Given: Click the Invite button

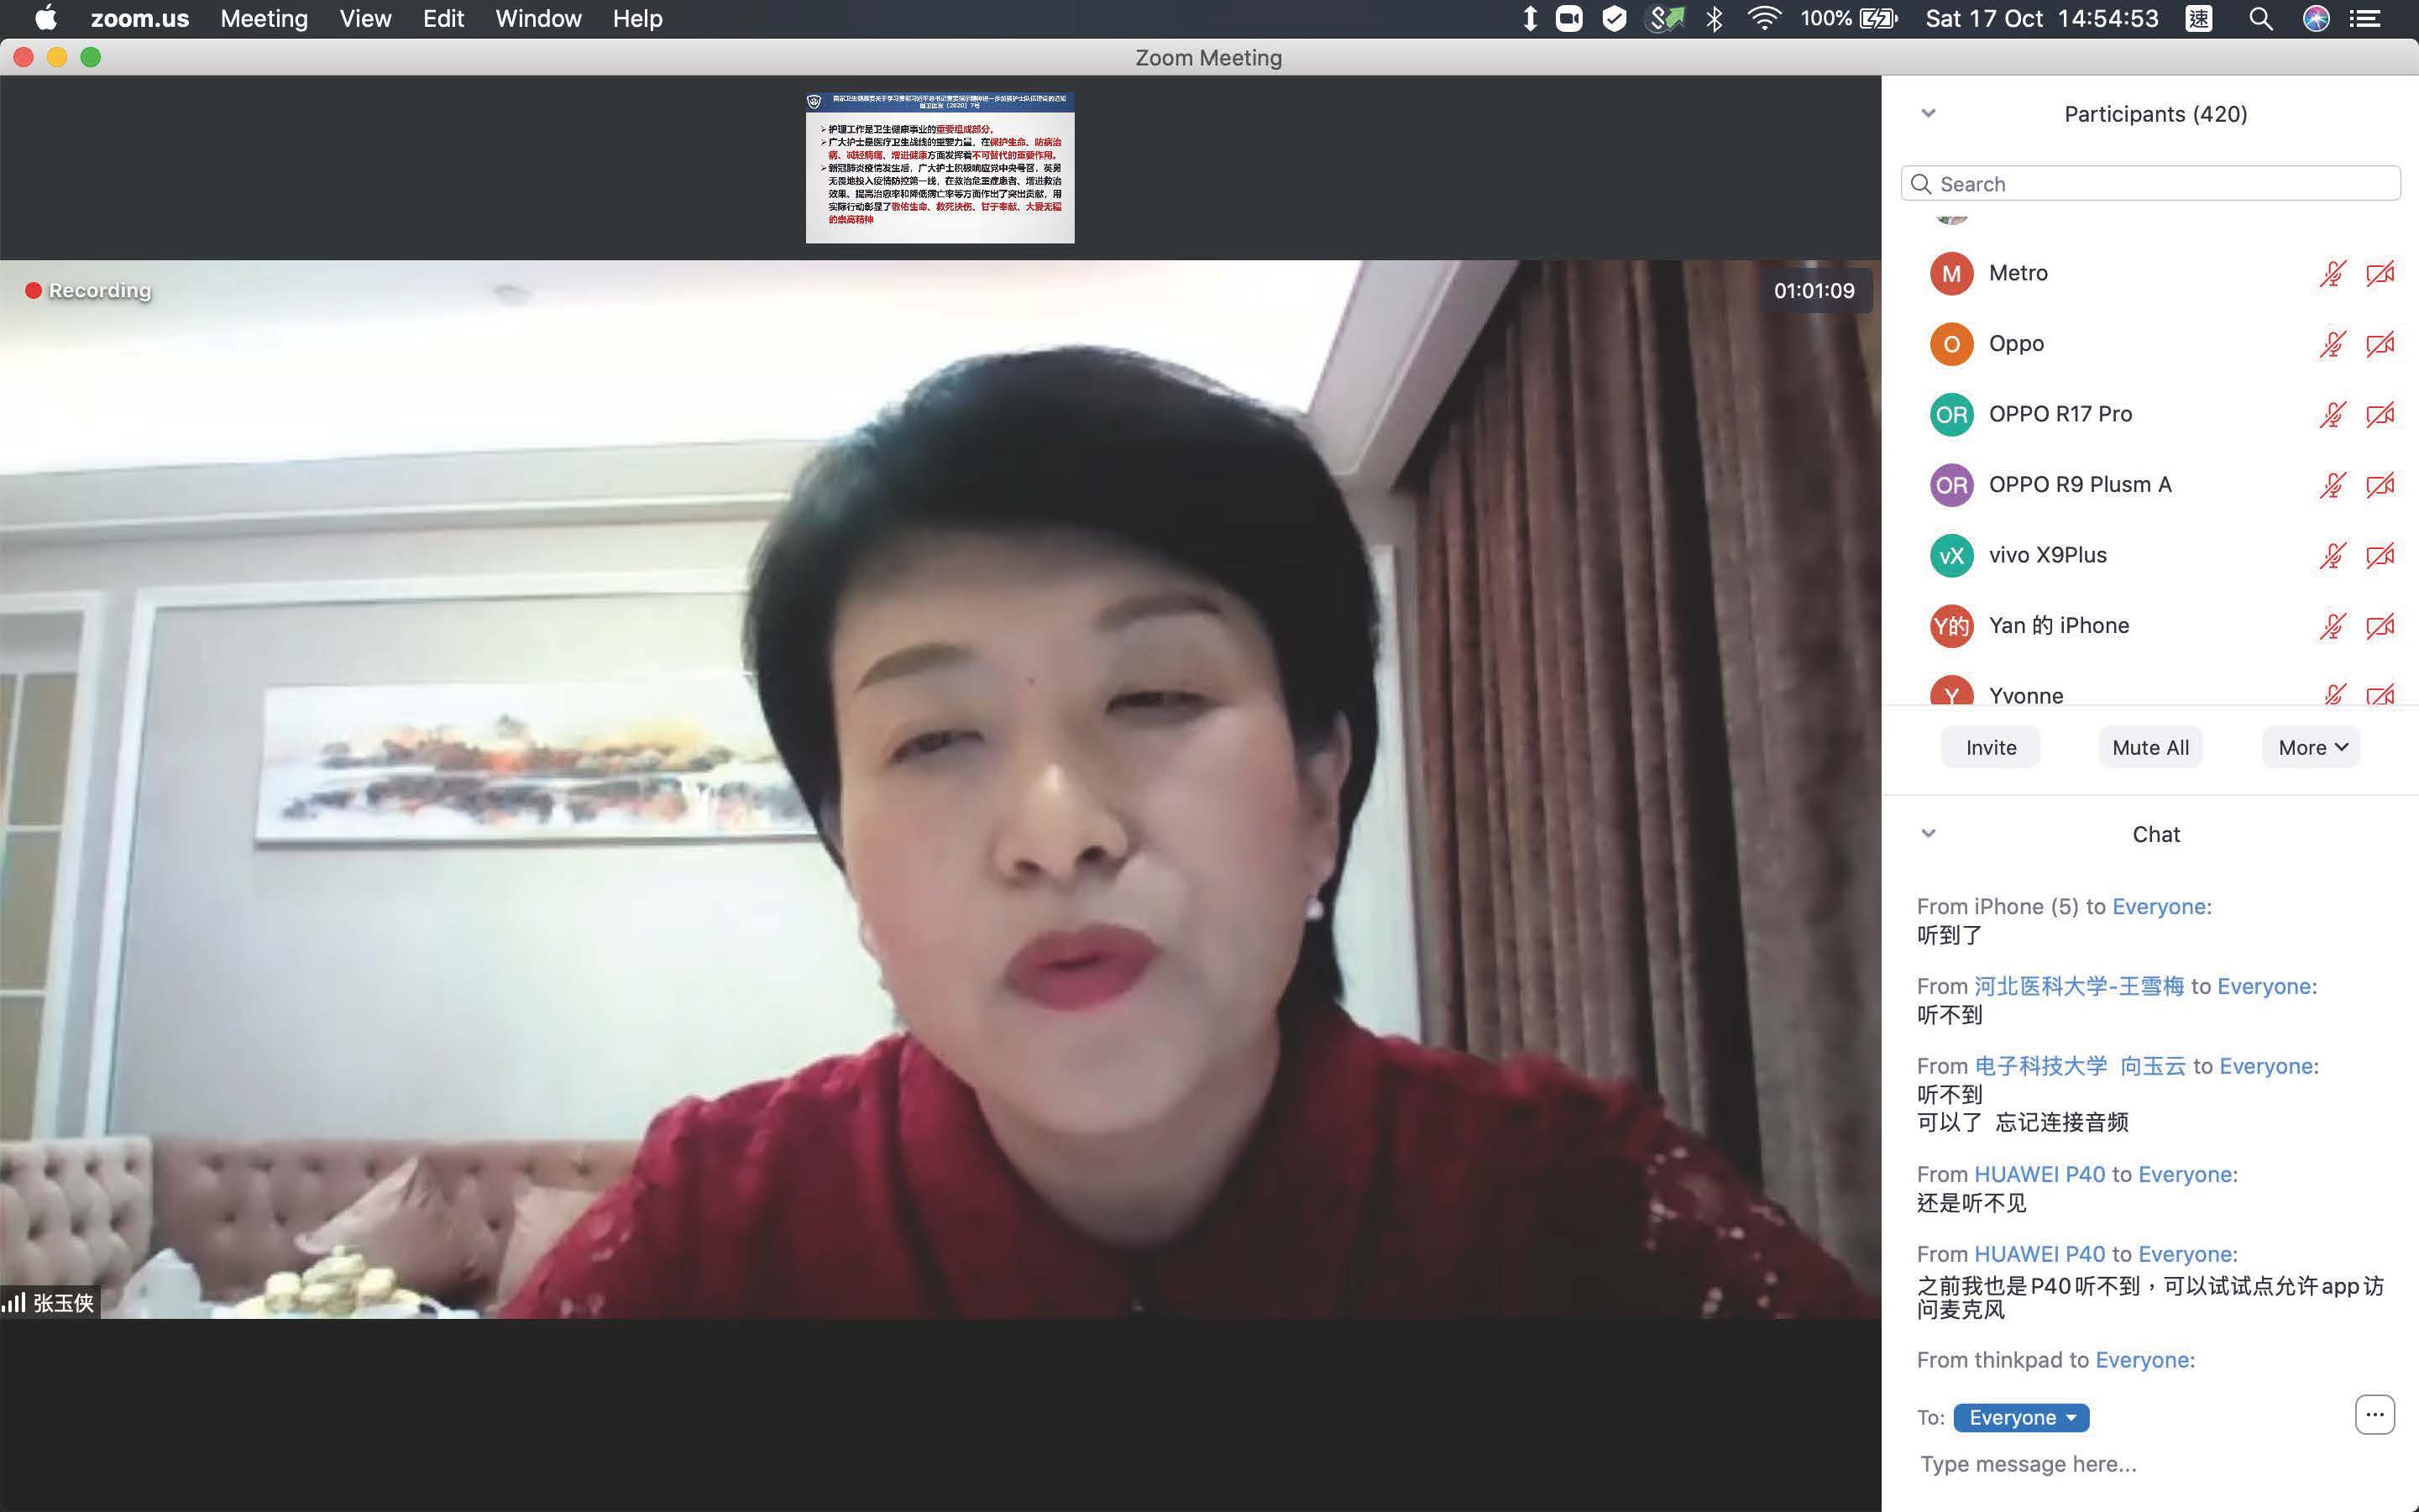Looking at the screenshot, I should point(1990,747).
